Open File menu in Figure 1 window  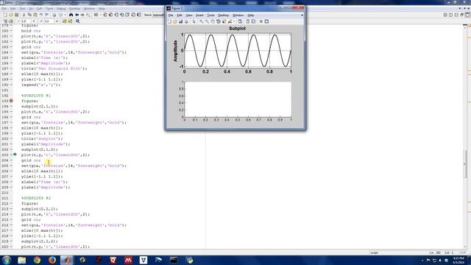click(x=171, y=15)
